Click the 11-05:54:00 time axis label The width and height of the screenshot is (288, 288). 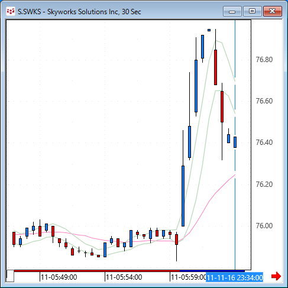(124, 277)
